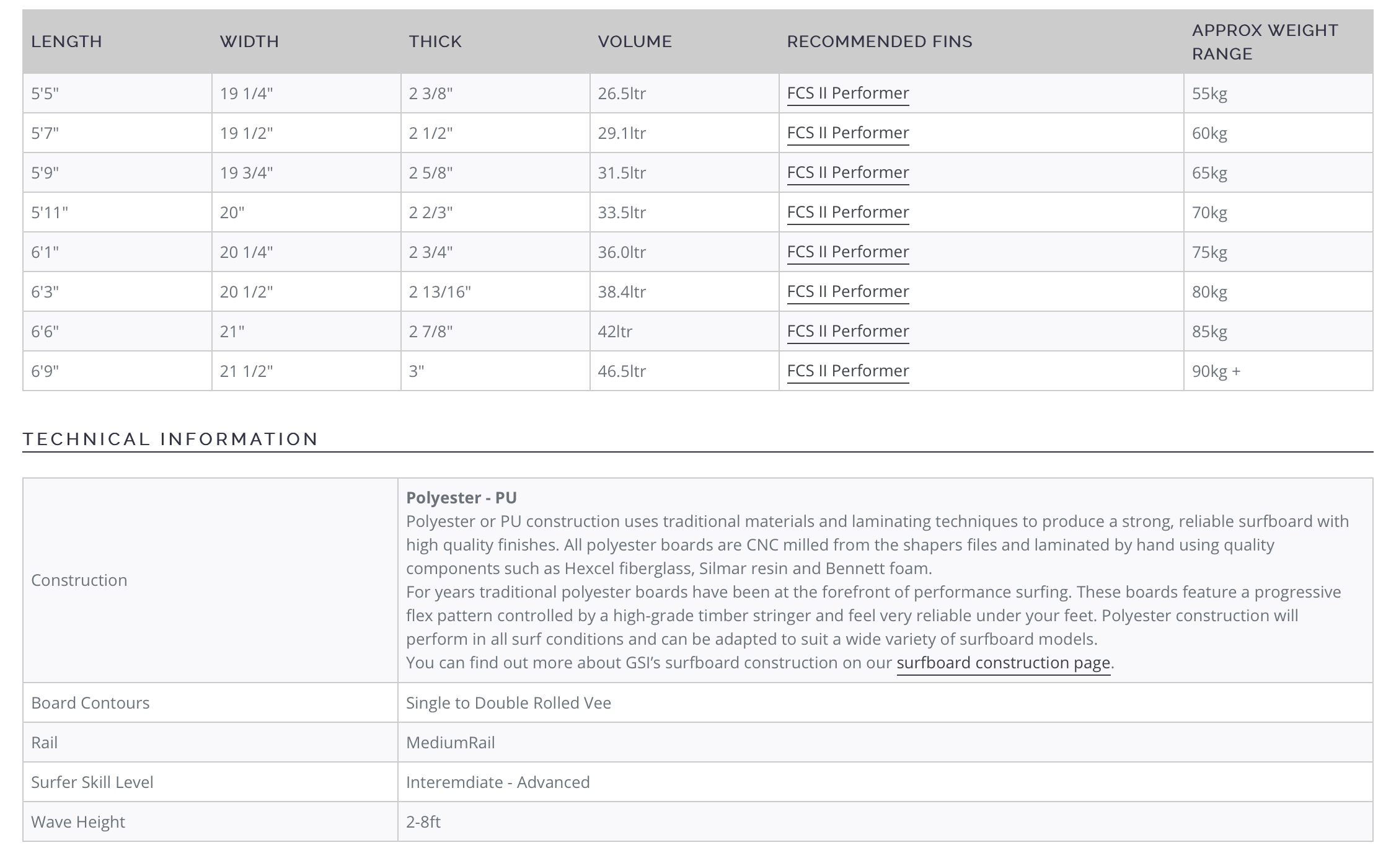
Task: Click Single to Double Rolled Vee value
Action: coord(508,703)
